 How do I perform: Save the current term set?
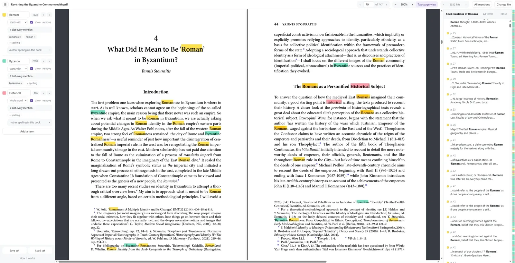(x=14, y=250)
